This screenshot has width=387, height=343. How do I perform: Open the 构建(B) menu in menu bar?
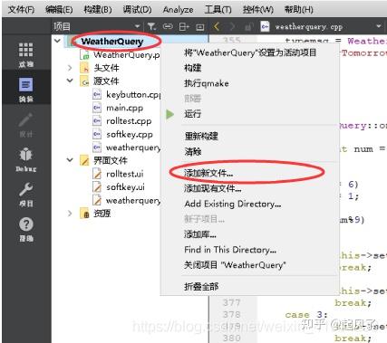click(98, 10)
